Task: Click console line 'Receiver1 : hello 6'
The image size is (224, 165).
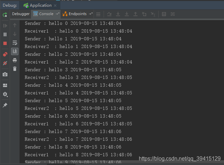Action: 78,124
